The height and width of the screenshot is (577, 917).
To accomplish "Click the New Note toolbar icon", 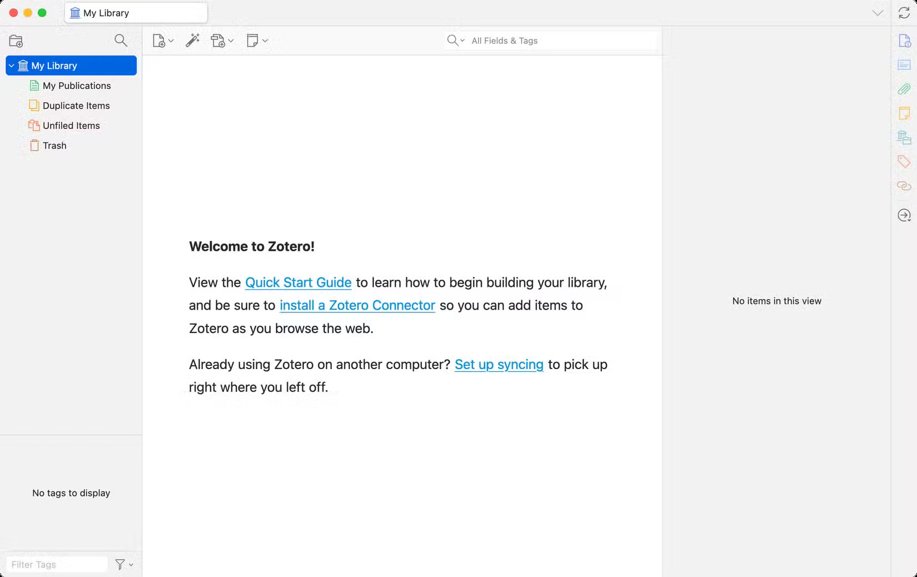I will [x=252, y=40].
